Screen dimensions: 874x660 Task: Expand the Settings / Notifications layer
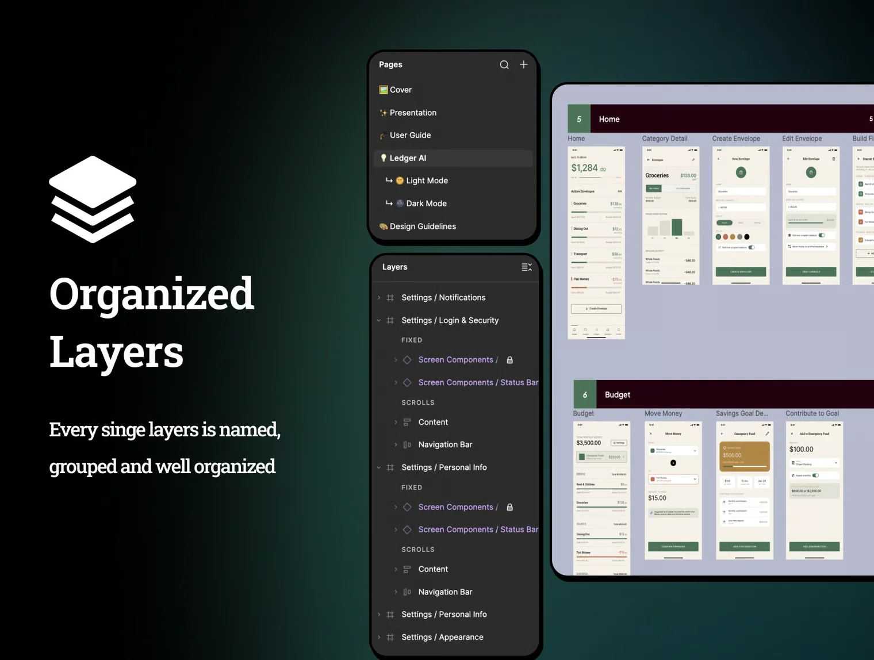(379, 298)
